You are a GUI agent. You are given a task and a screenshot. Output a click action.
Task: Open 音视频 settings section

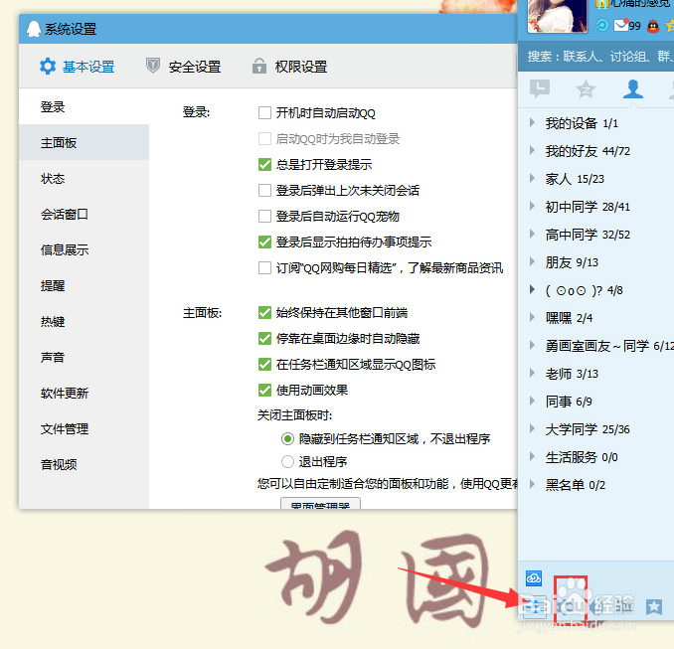coord(84,464)
